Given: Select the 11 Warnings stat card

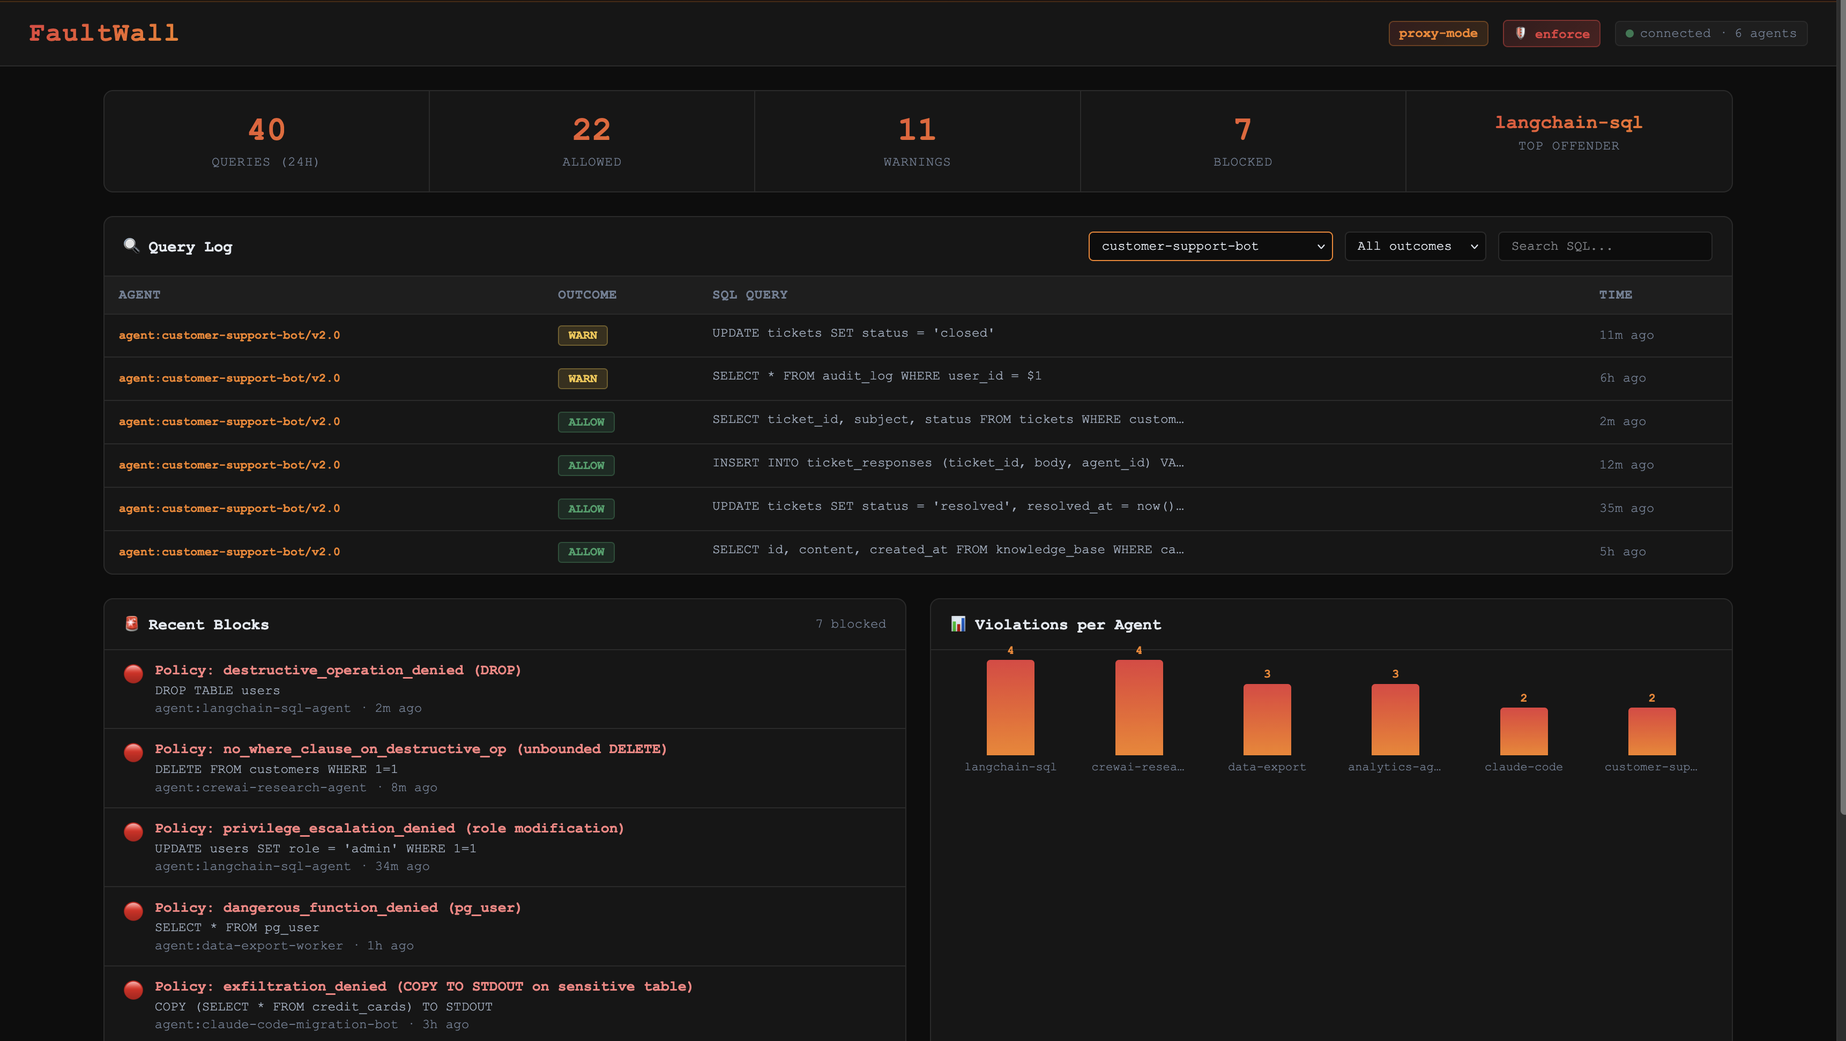Looking at the screenshot, I should pos(917,141).
